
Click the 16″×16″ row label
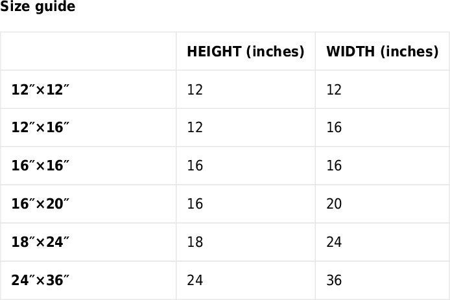tap(40, 165)
